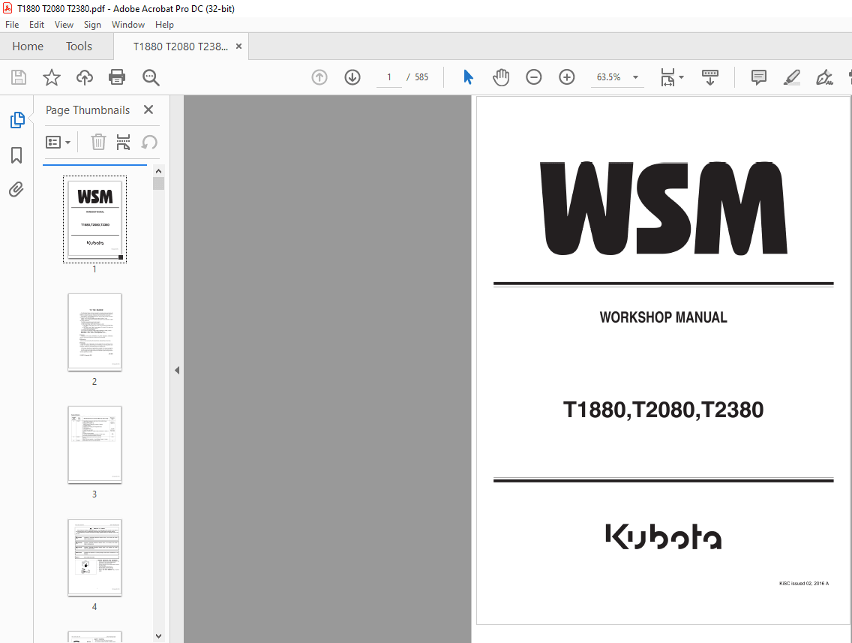This screenshot has width=852, height=643.
Task: Toggle scrolling page display mode
Action: point(709,77)
